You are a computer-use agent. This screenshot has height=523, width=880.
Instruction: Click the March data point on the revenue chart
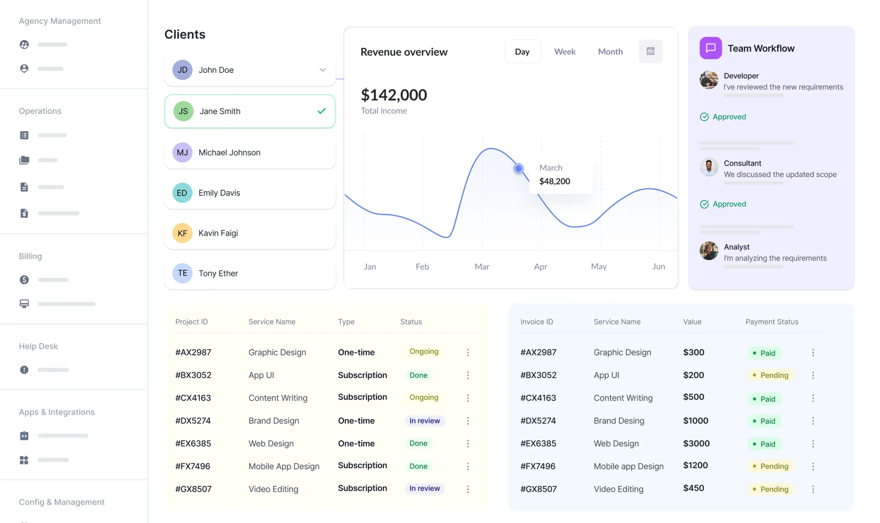pyautogui.click(x=518, y=168)
